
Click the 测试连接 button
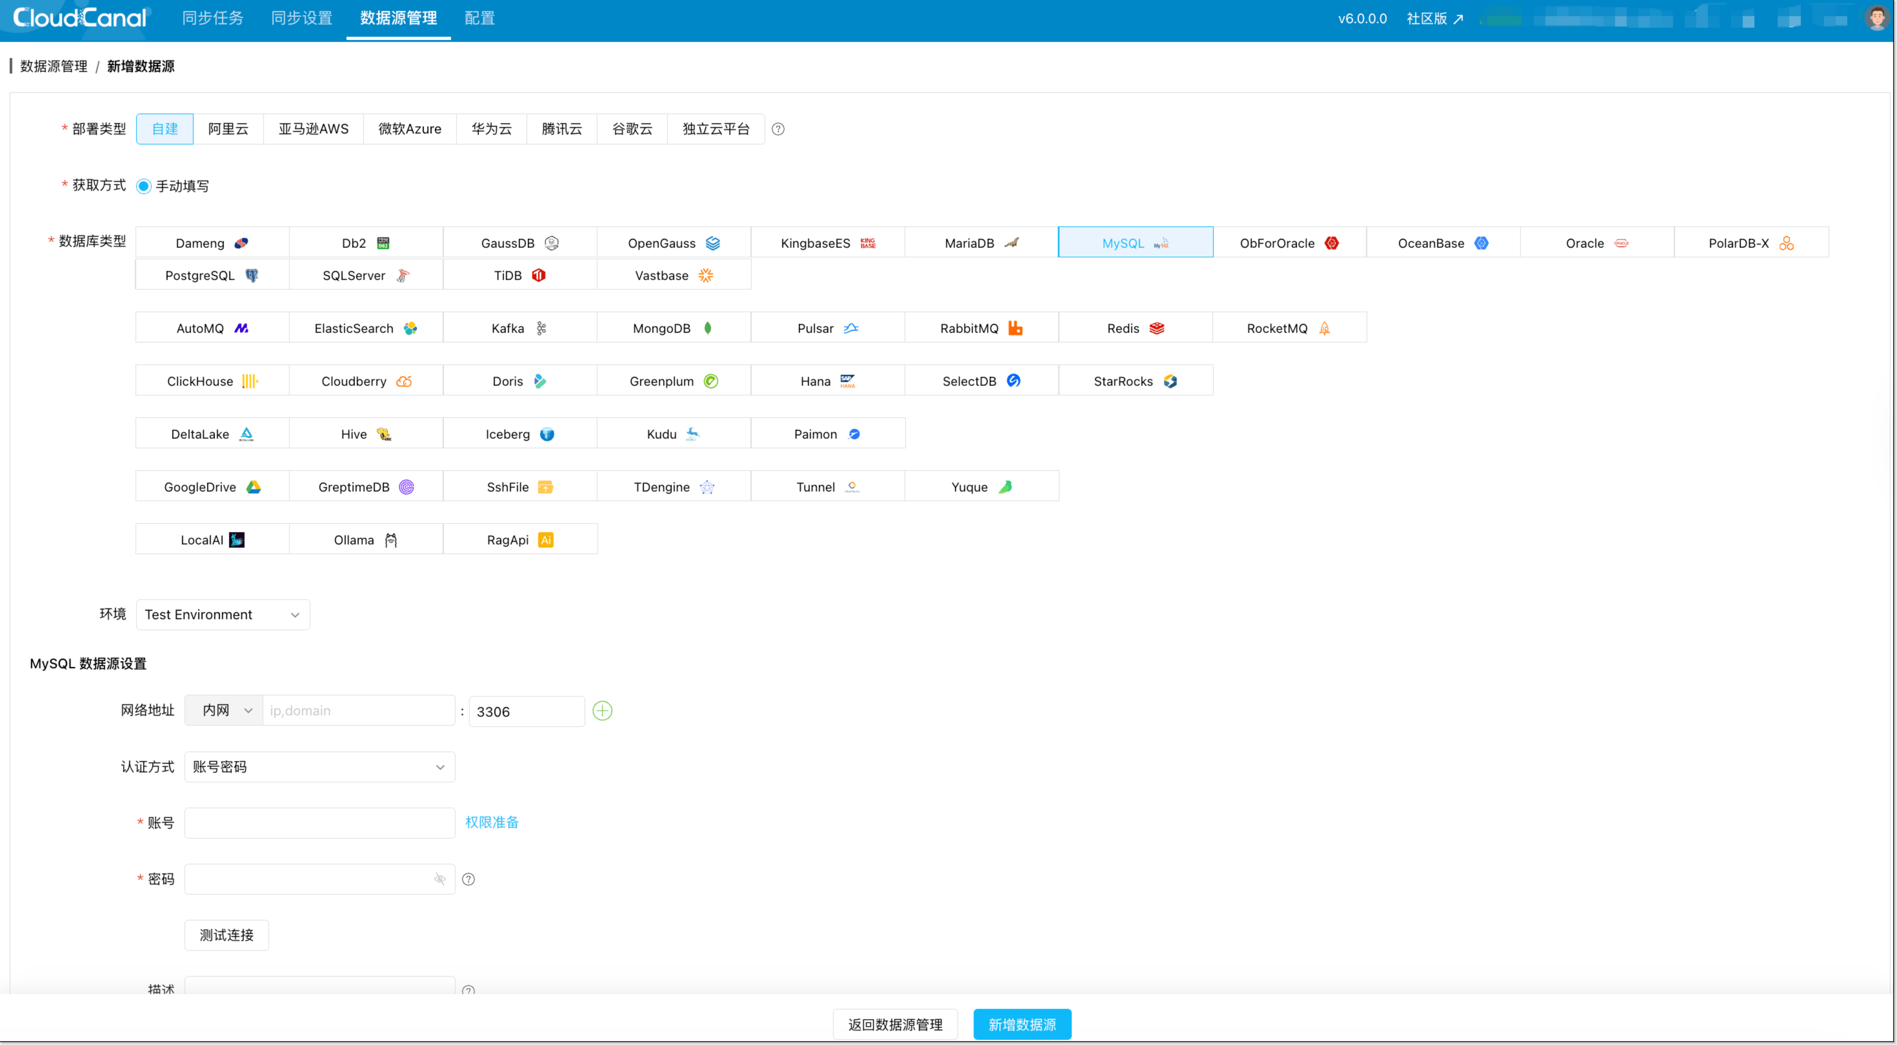coord(227,935)
